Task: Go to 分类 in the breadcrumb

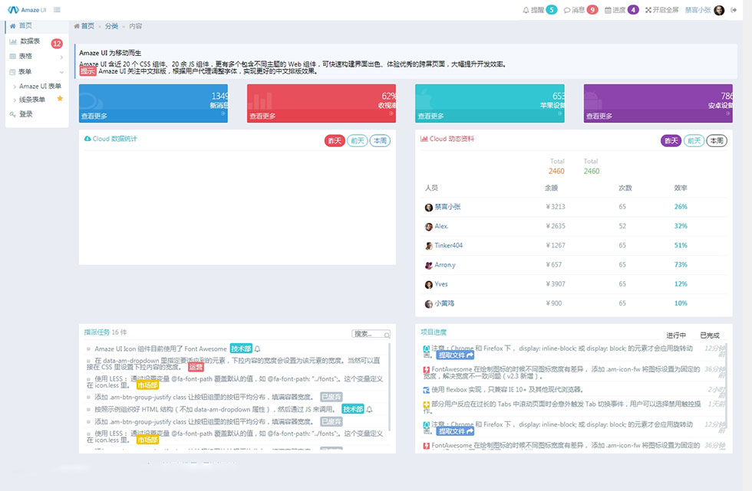Action: pos(112,26)
